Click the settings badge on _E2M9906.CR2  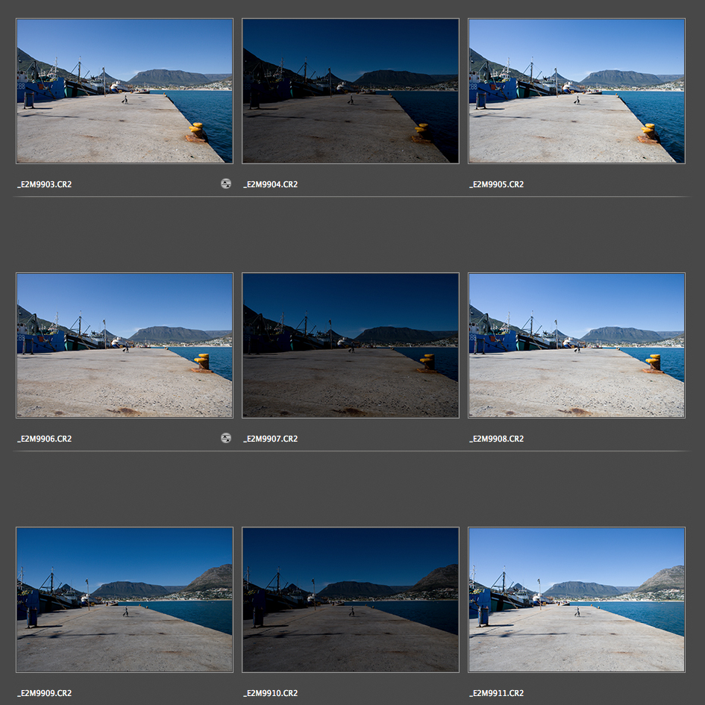(226, 438)
